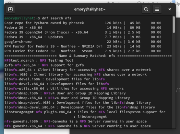
Task: Click the '126 kB/s' speed value
Action: pos(113,23)
